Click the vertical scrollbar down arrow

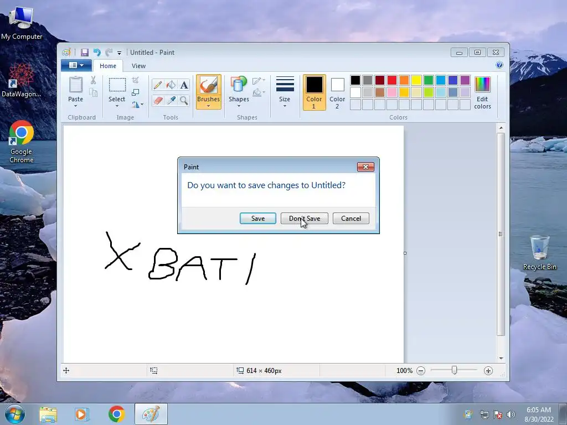pos(501,358)
